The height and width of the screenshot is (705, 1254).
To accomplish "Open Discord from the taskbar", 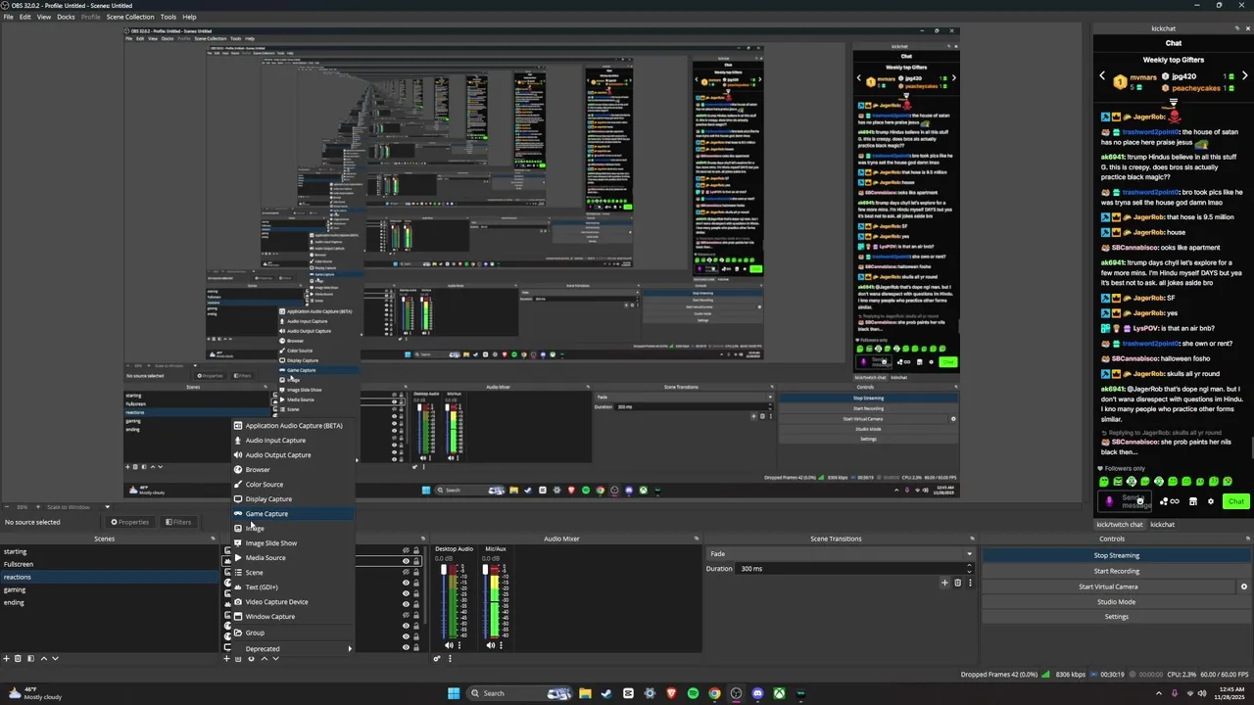I will pyautogui.click(x=757, y=693).
